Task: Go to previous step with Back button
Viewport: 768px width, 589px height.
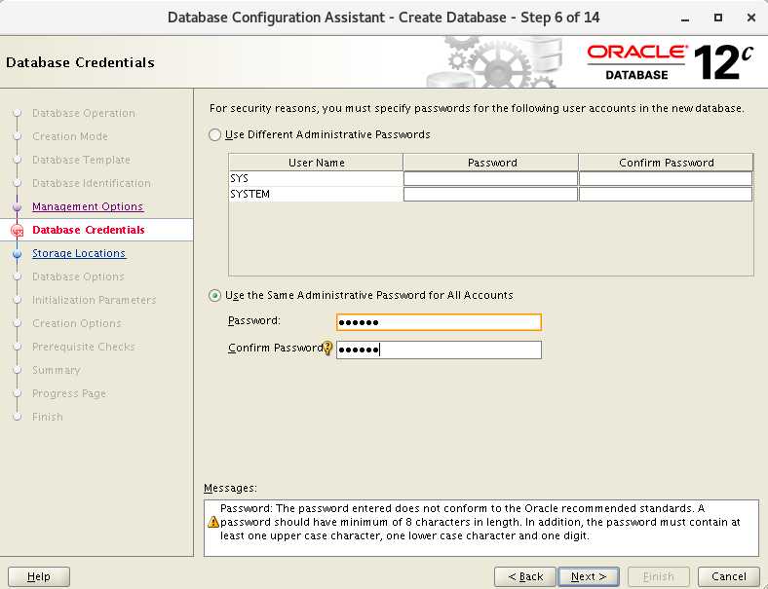Action: pyautogui.click(x=525, y=576)
